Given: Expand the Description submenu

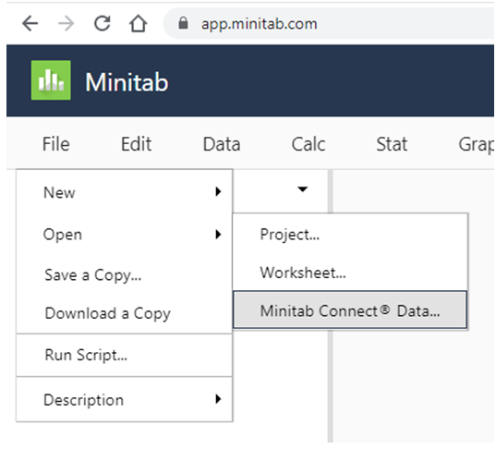Looking at the screenshot, I should tap(125, 400).
